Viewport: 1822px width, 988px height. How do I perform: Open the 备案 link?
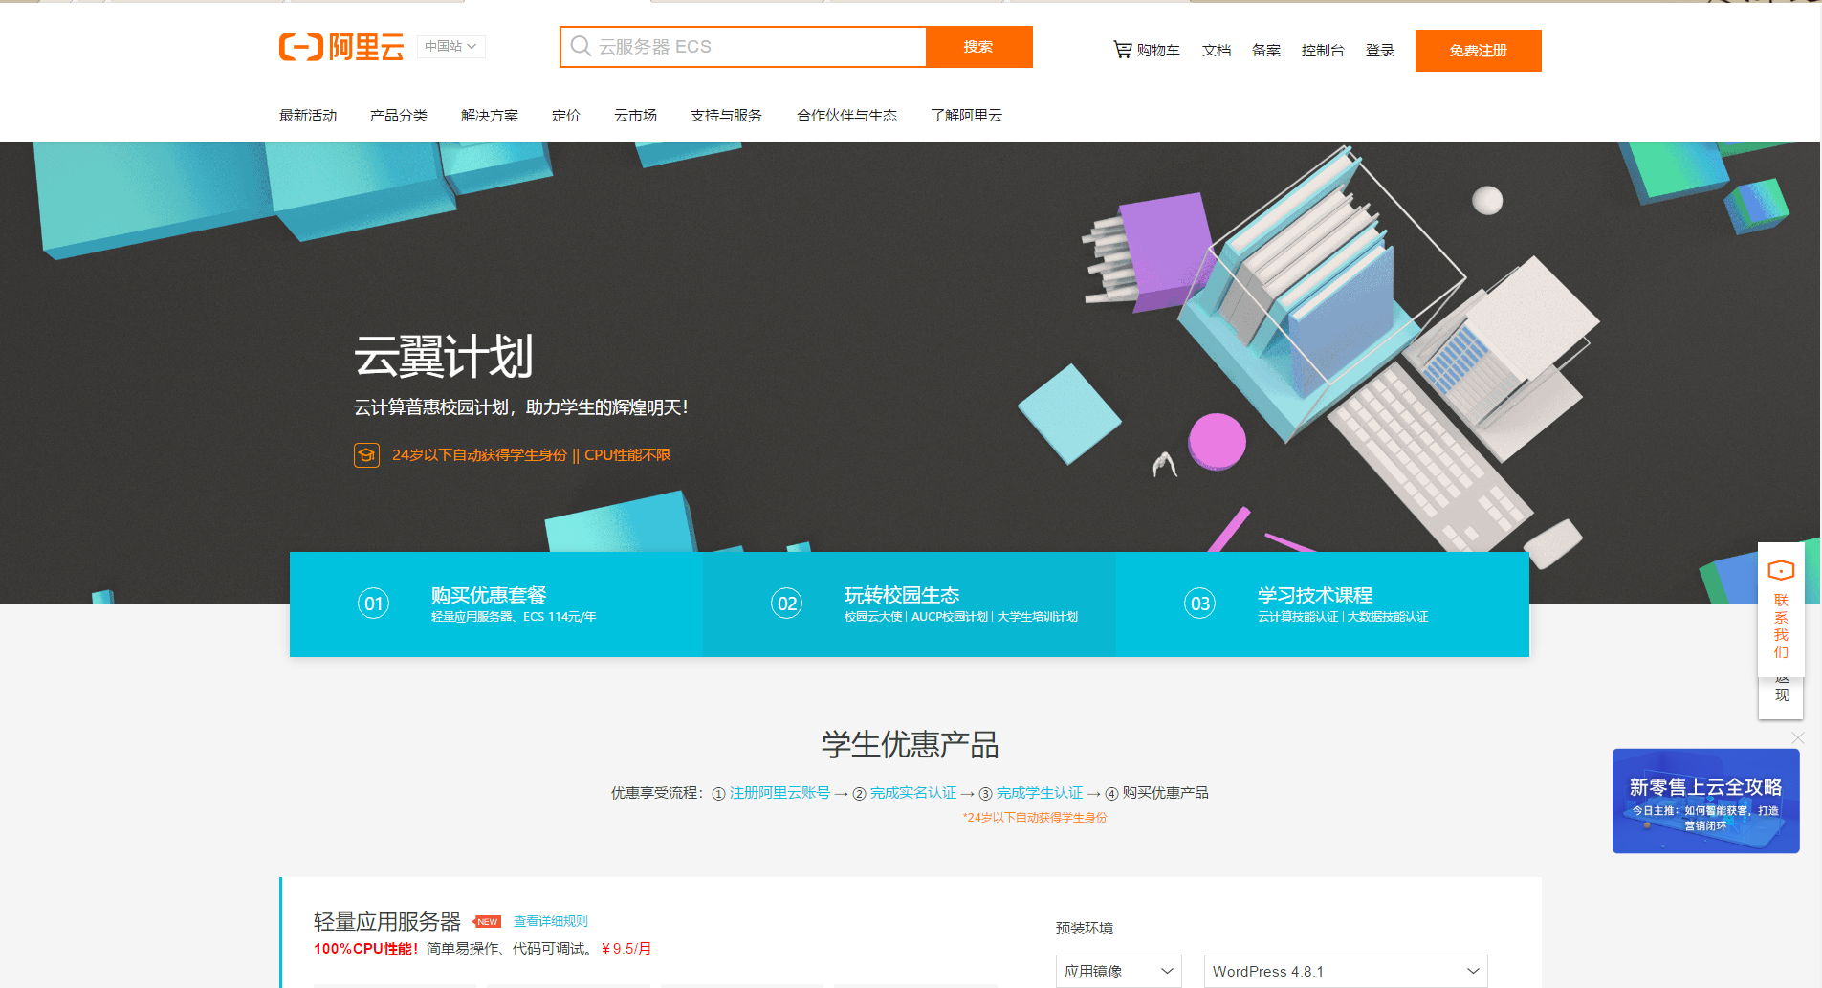1266,51
